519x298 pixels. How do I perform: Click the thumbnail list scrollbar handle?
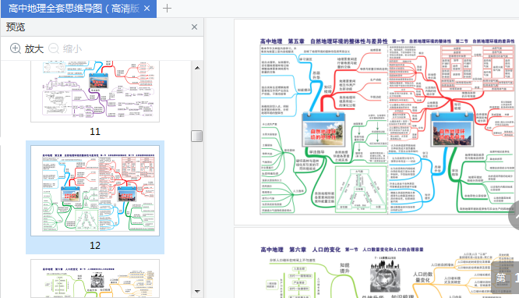click(x=197, y=136)
